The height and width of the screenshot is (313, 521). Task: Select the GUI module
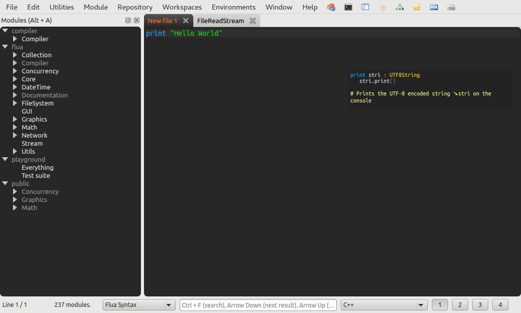click(27, 111)
